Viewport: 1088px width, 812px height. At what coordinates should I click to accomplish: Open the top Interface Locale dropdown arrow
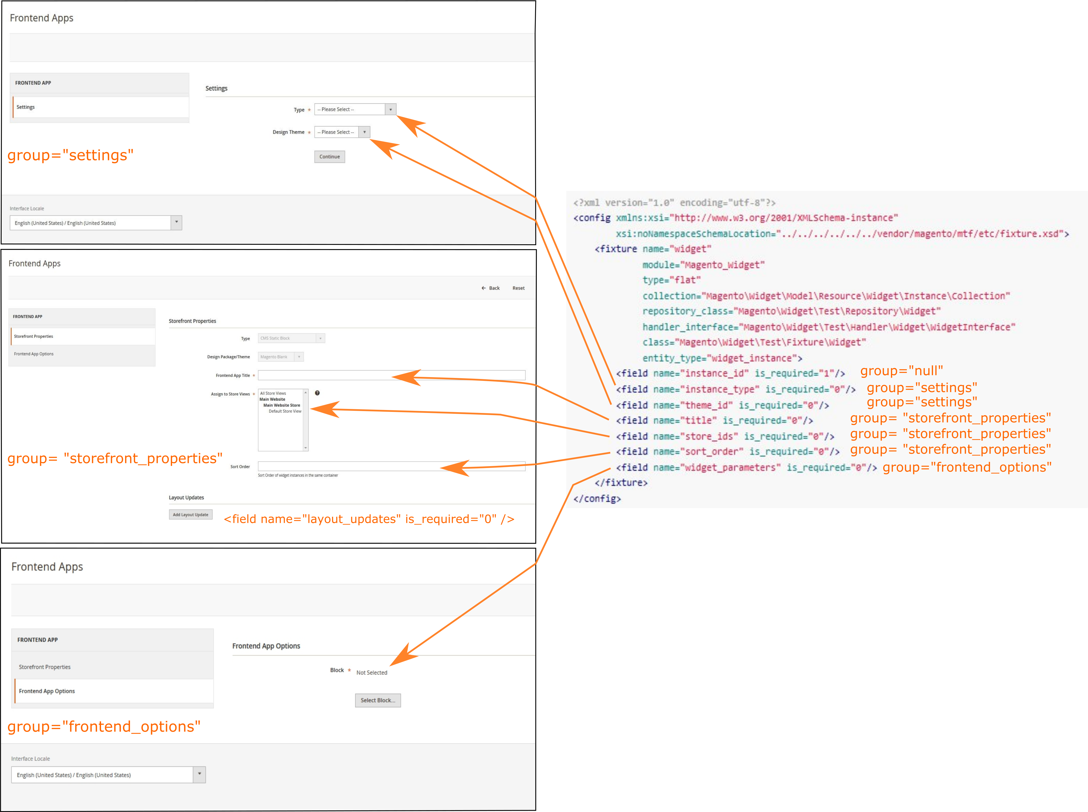coord(176,222)
